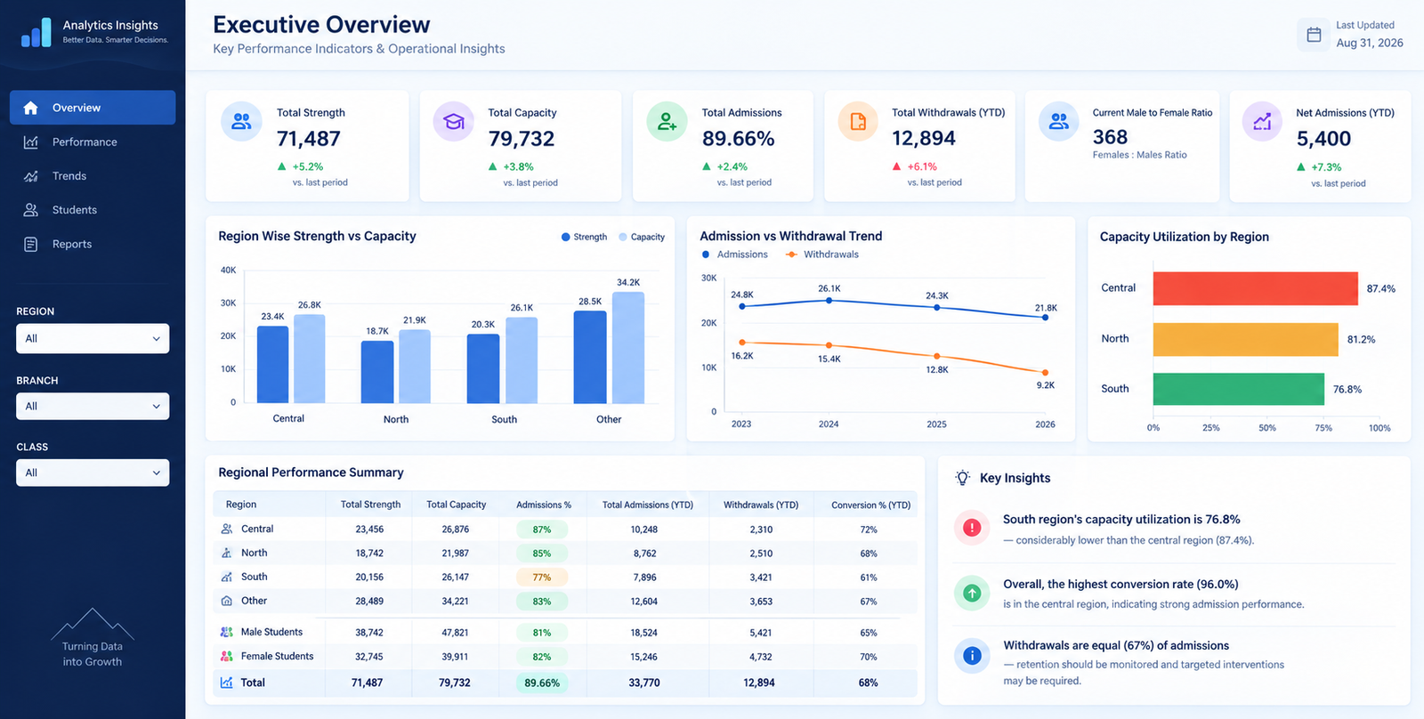Screen dimensions: 1424x719
Task: Click the South green utilization bar
Action: tap(1239, 389)
